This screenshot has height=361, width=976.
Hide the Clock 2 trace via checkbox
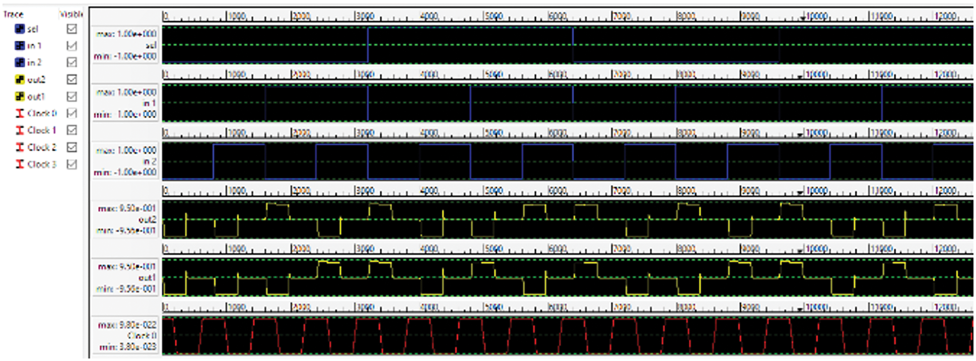tap(72, 147)
